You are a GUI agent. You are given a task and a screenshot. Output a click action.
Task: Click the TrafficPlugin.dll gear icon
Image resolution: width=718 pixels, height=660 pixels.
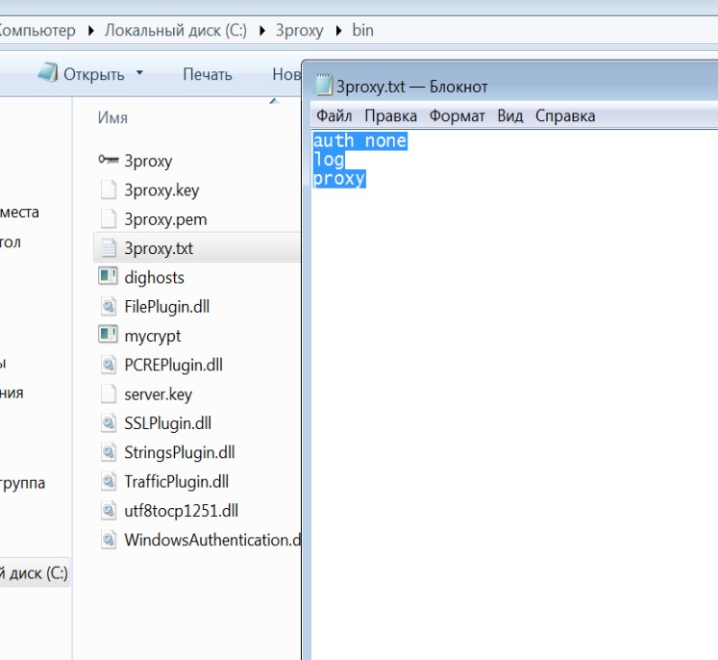click(109, 481)
